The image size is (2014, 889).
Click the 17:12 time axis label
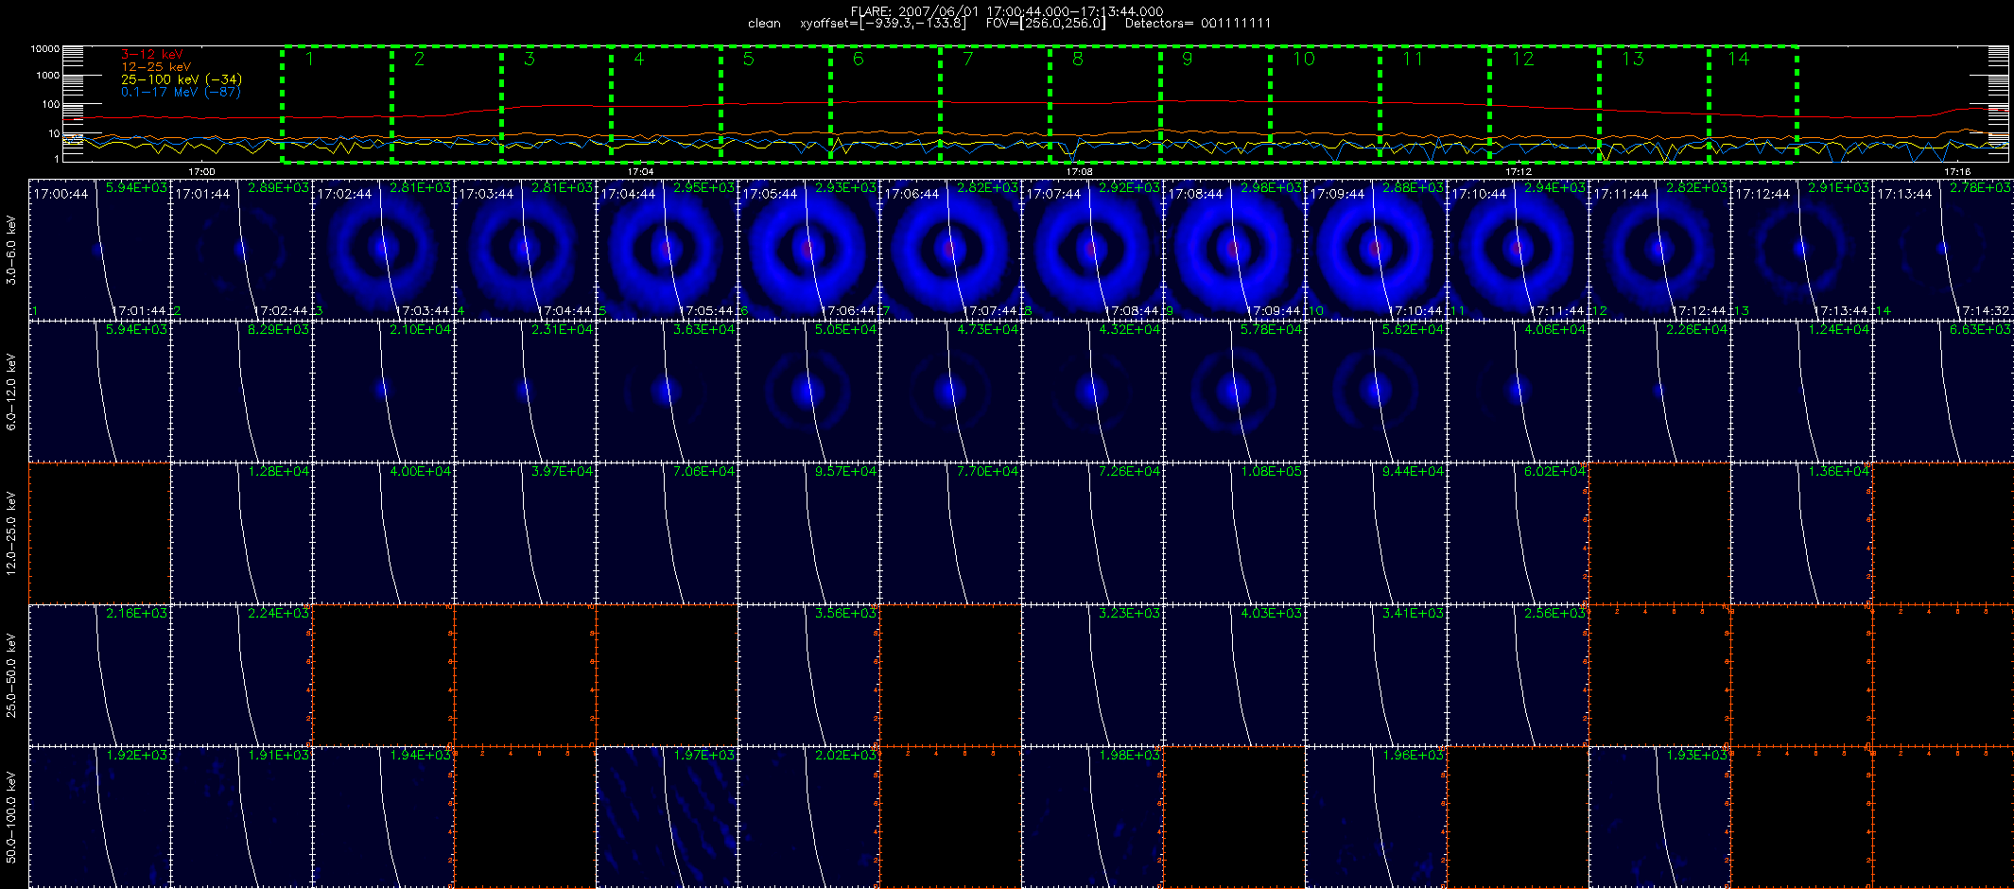[x=1518, y=172]
